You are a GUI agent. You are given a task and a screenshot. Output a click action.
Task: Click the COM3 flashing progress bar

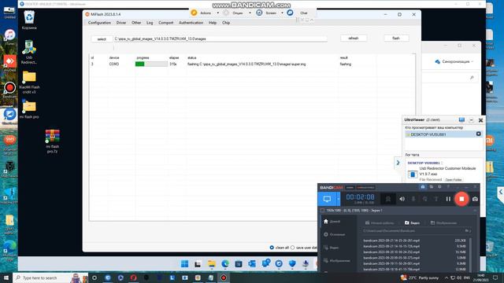pos(151,64)
